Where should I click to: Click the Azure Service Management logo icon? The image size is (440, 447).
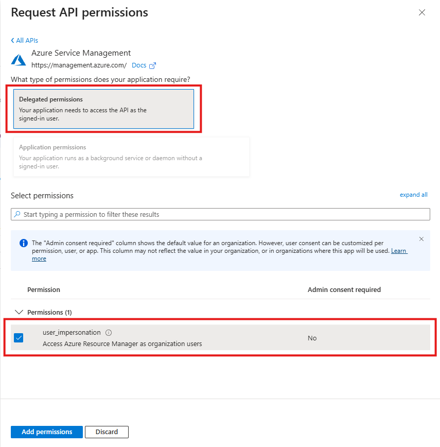point(19,59)
